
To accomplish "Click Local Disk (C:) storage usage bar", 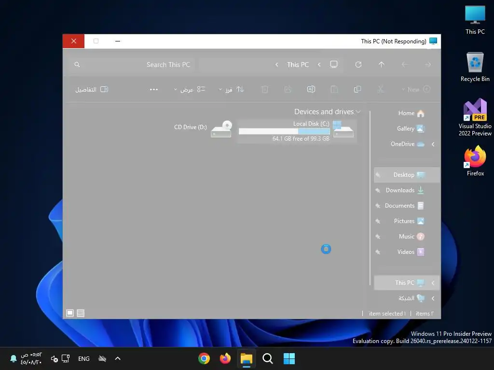I will 284,131.
